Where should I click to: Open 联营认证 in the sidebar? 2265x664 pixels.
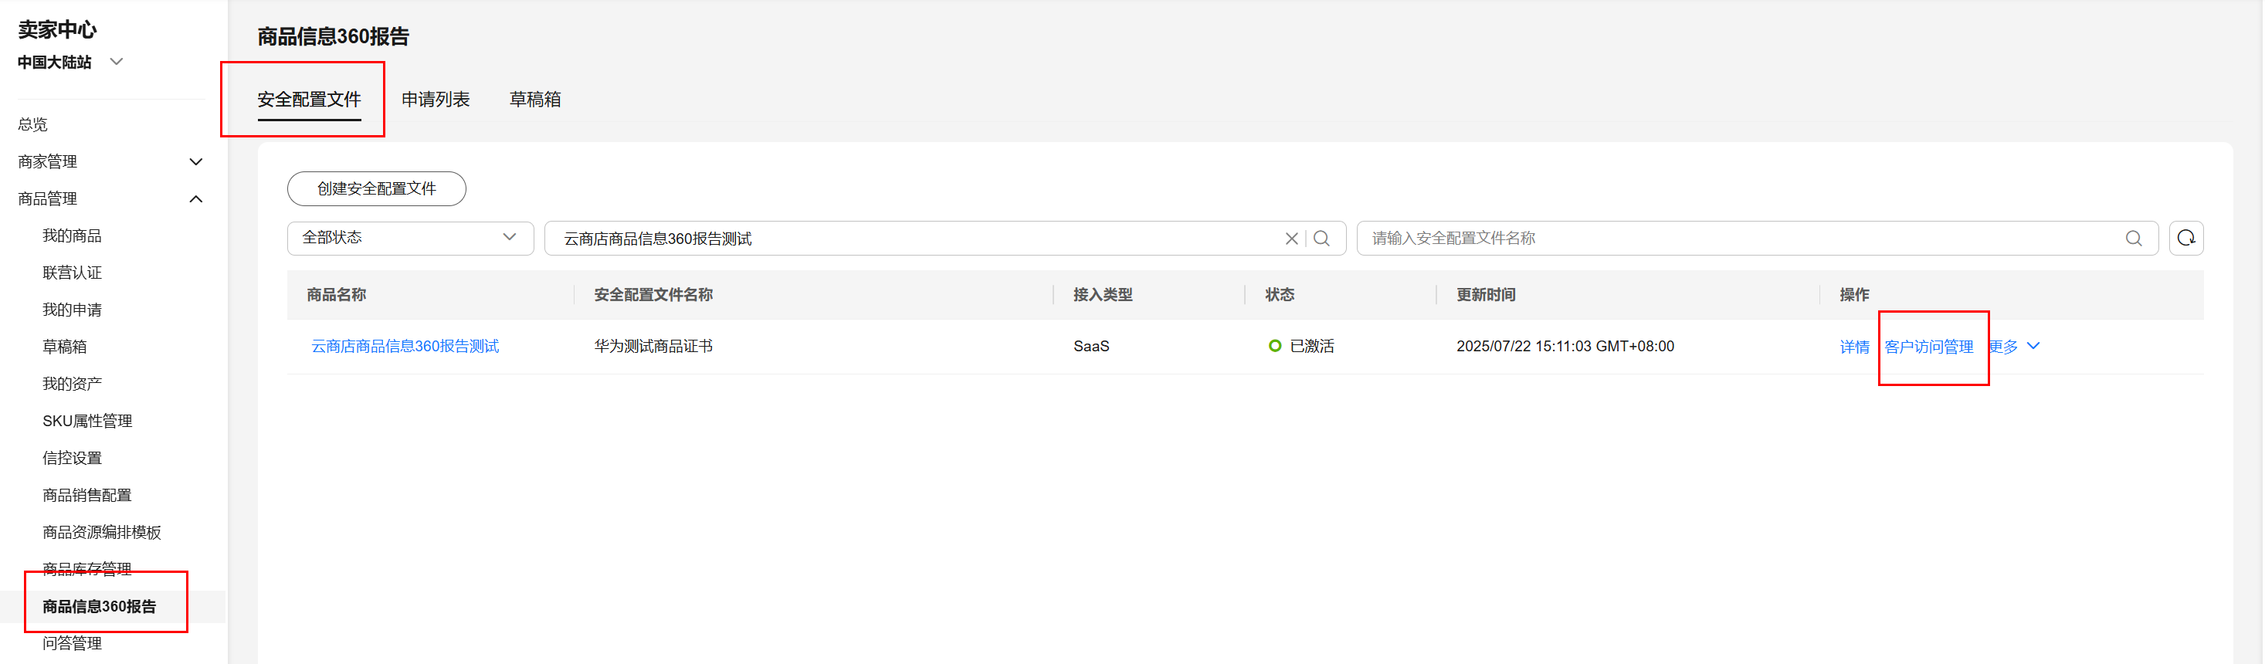pyautogui.click(x=72, y=273)
